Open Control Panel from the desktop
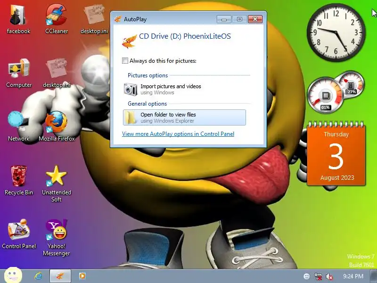377x283 pixels. tap(19, 234)
